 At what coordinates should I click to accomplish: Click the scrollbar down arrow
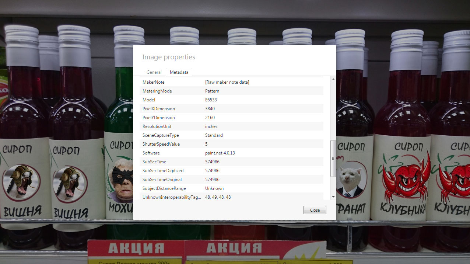(x=333, y=197)
